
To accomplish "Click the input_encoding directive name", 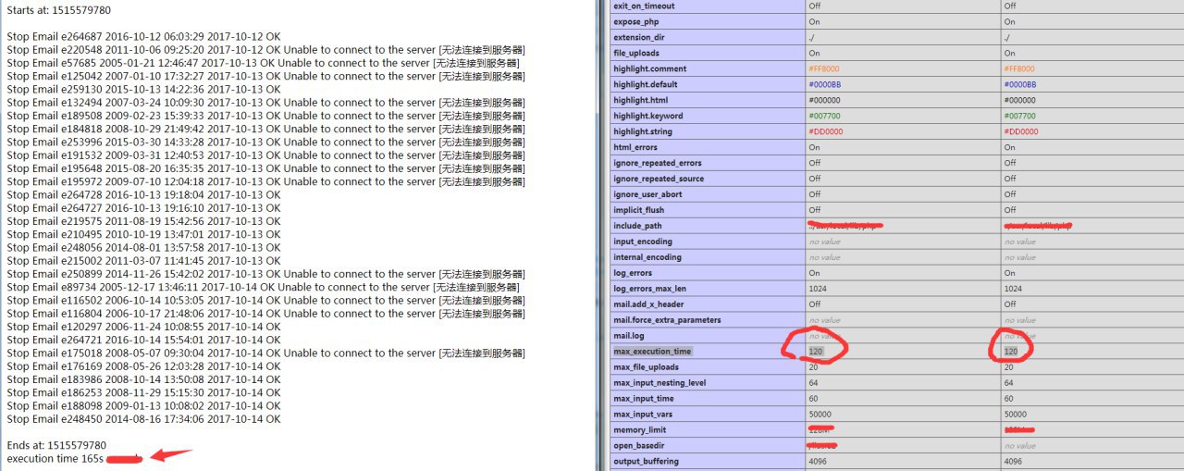I will click(642, 242).
